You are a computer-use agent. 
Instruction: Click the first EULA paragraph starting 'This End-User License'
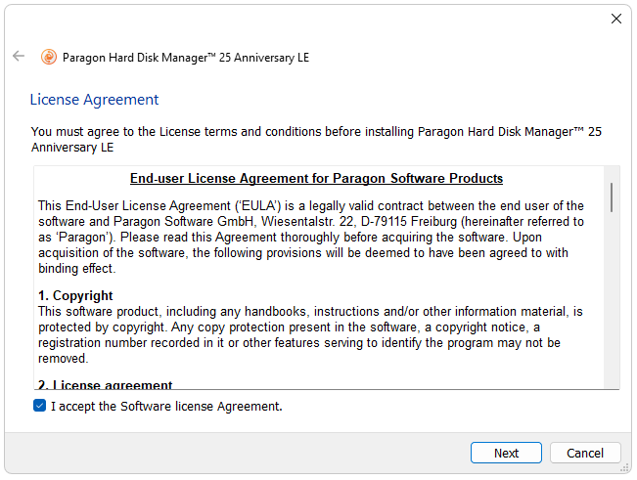click(310, 237)
